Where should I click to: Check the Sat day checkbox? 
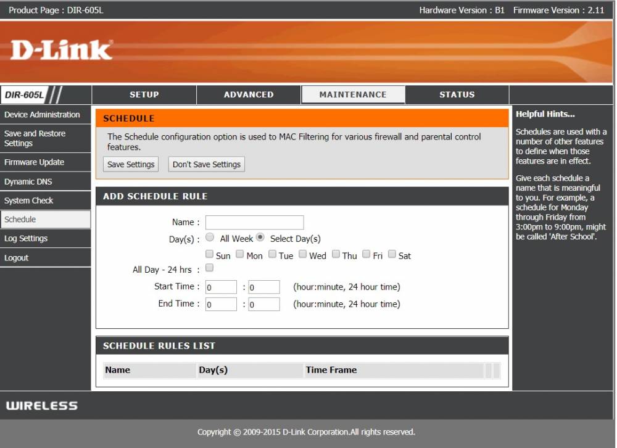point(392,254)
